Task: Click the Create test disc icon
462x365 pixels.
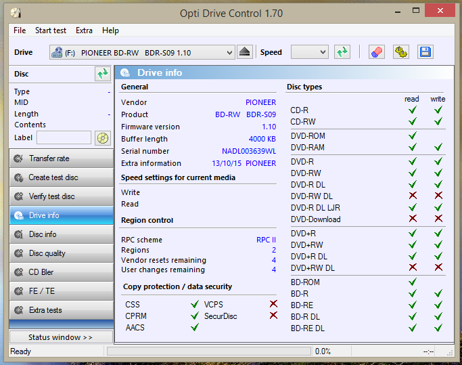Action: (18, 177)
